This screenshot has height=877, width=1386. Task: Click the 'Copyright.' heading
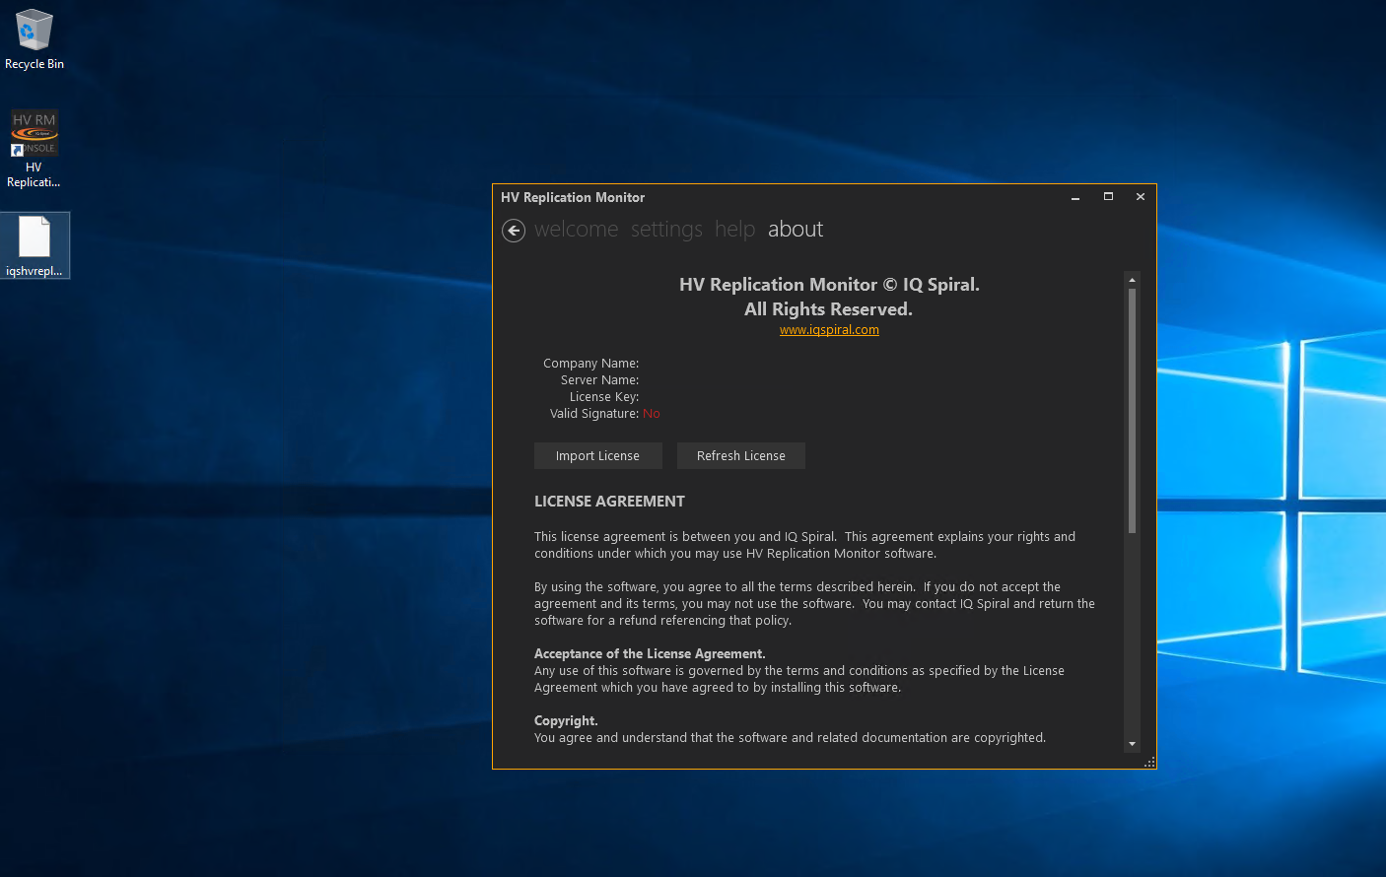click(x=566, y=721)
